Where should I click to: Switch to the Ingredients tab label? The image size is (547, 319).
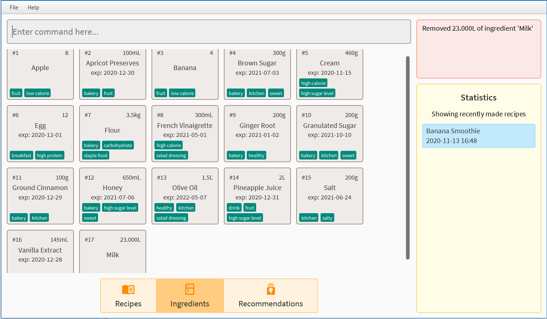190,303
